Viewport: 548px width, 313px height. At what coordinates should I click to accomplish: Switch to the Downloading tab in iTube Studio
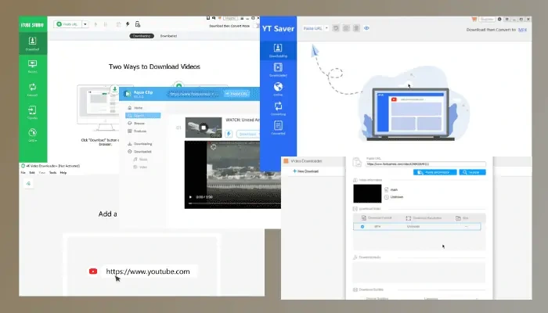coord(142,36)
